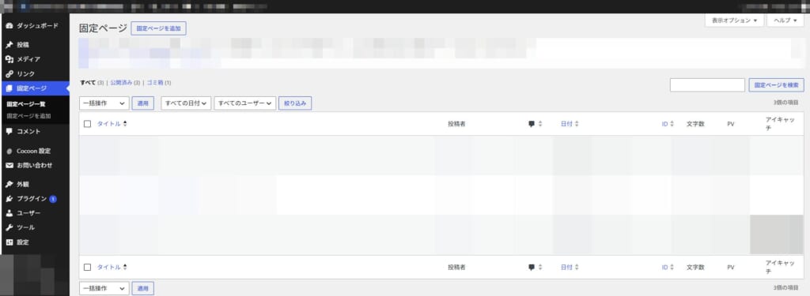Check the select-all checkbox in top header
The height and width of the screenshot is (296, 810).
click(87, 124)
